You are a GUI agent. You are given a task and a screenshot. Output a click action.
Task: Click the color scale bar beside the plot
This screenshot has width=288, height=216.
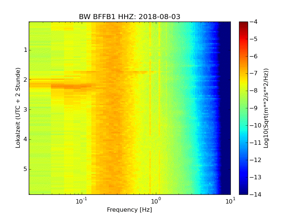click(x=243, y=108)
